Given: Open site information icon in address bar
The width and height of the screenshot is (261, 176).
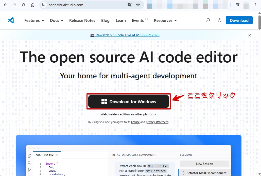Looking at the screenshot, I should [44, 5].
